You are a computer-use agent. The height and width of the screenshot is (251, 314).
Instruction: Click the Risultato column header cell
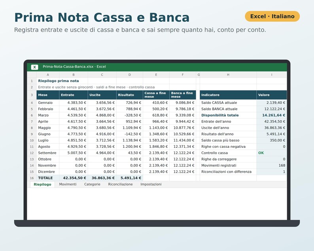point(130,95)
